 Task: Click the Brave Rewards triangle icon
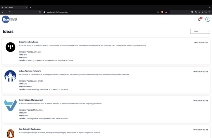pos(166,12)
